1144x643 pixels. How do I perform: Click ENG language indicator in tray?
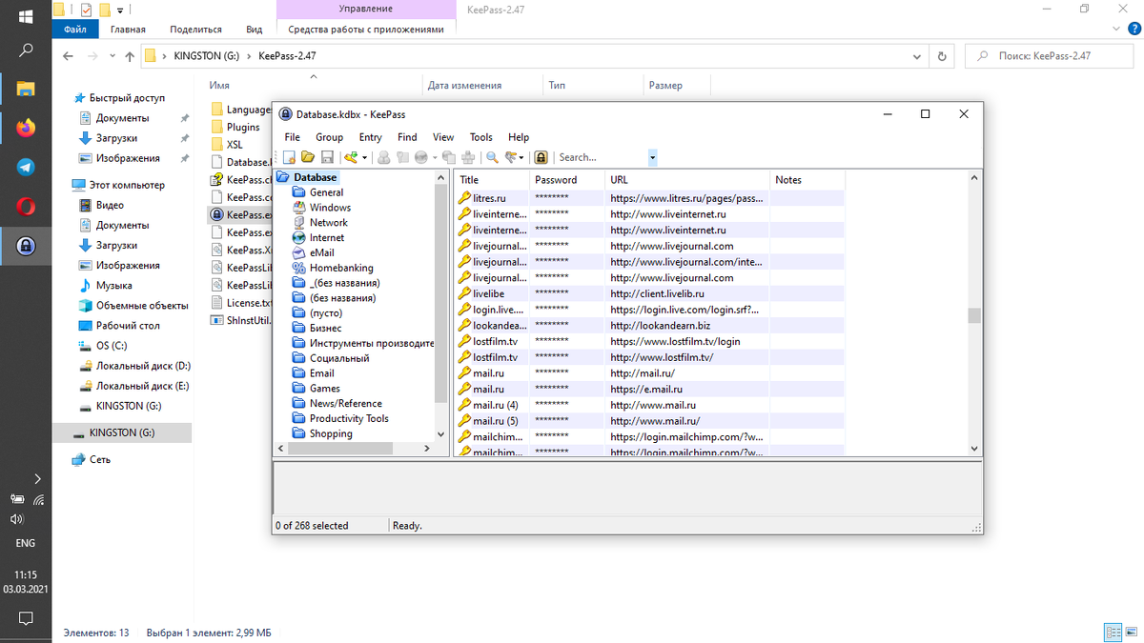(26, 543)
